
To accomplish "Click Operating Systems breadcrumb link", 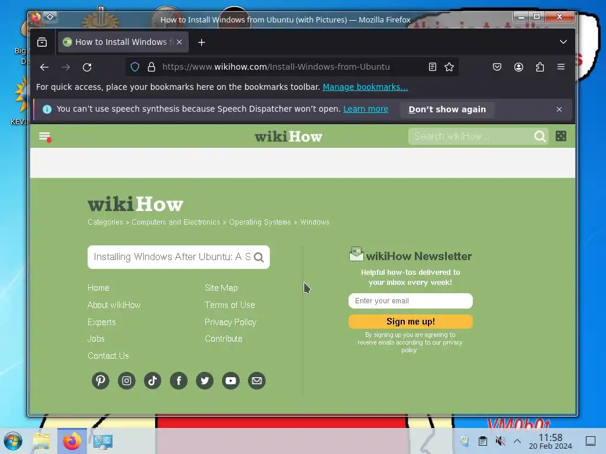I will tap(260, 222).
